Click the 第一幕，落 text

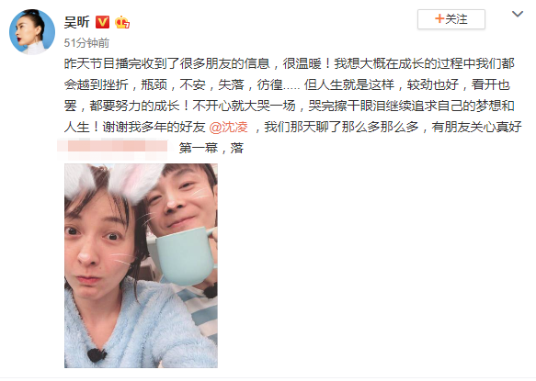pos(211,148)
